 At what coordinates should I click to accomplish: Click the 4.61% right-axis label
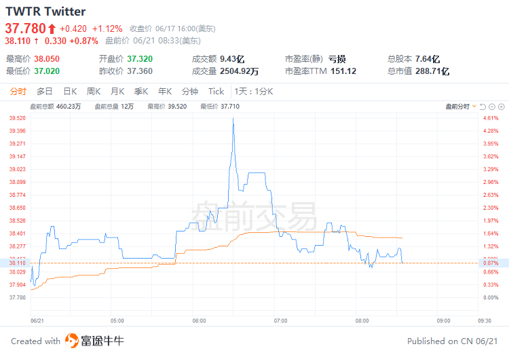tap(491, 118)
